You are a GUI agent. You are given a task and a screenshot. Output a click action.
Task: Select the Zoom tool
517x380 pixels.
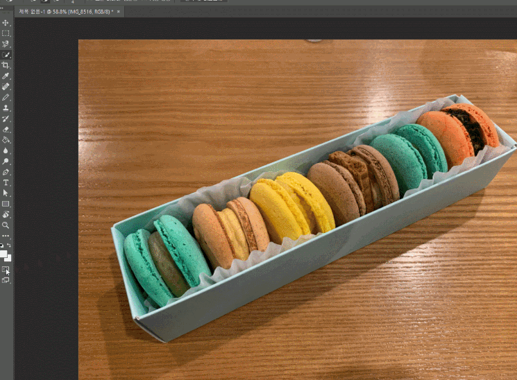6,225
